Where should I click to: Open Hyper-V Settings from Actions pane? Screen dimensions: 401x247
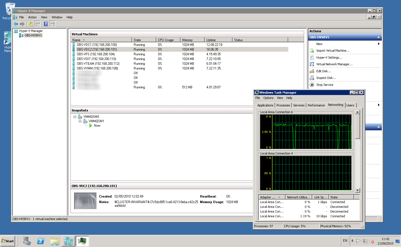[329, 57]
